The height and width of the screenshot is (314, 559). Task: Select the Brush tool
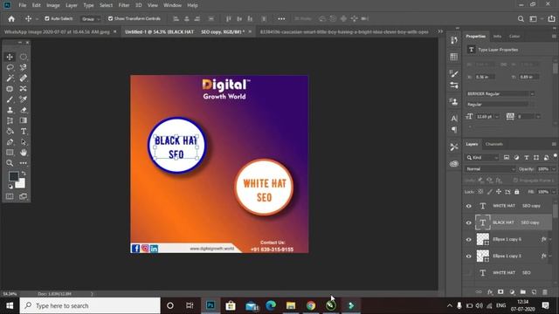(x=10, y=99)
